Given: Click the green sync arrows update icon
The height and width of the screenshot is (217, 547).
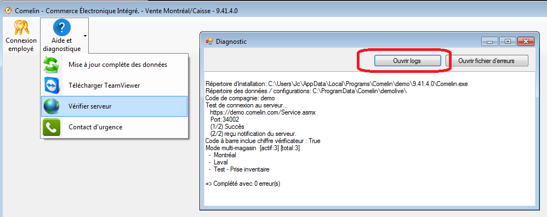Looking at the screenshot, I should coord(52,65).
